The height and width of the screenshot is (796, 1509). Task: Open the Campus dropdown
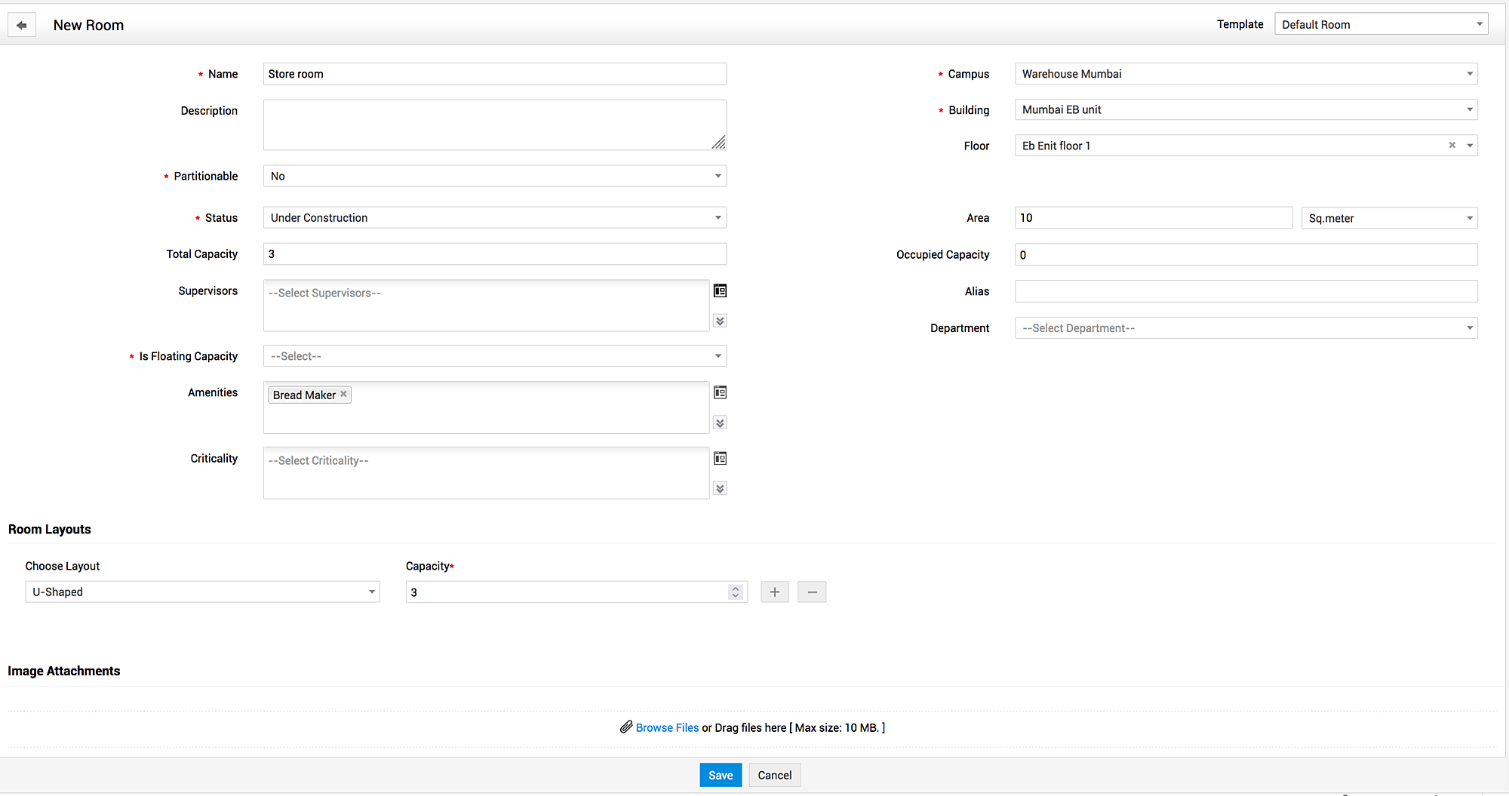click(1246, 74)
